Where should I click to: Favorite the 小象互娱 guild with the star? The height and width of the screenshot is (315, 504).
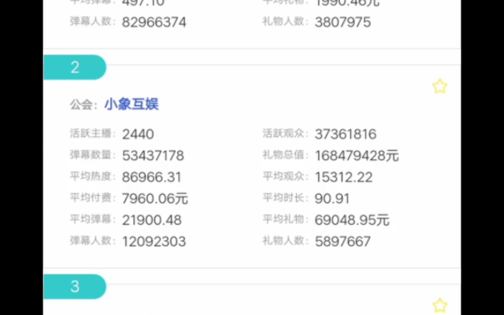click(440, 86)
